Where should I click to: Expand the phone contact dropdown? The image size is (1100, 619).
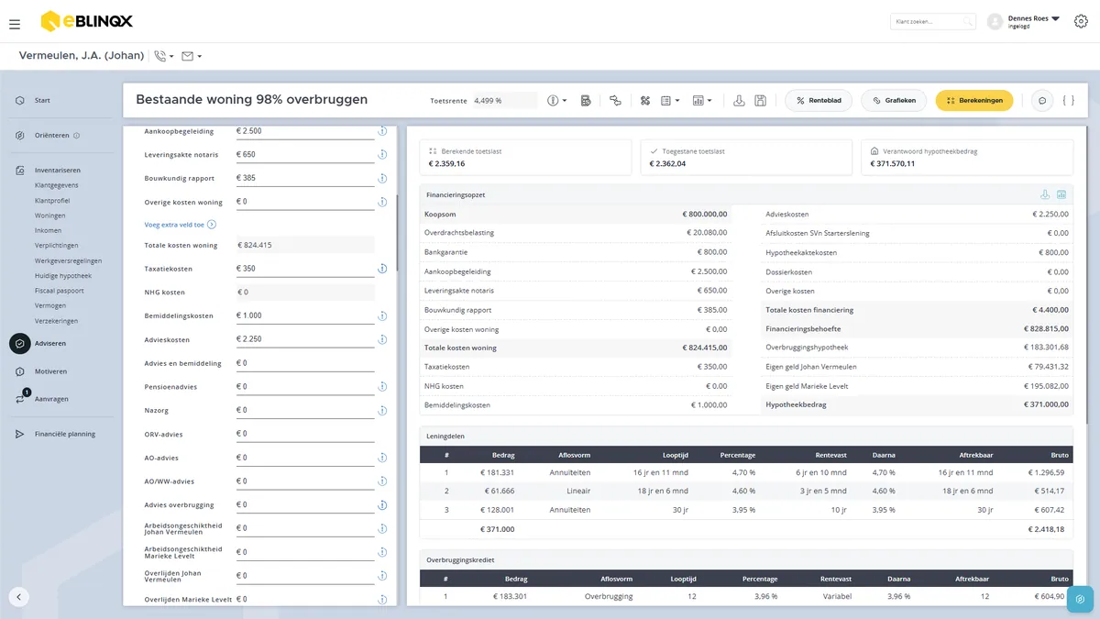[x=164, y=56]
